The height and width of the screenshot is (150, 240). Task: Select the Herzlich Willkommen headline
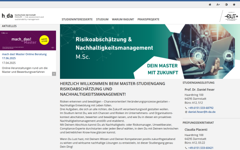click(x=112, y=89)
